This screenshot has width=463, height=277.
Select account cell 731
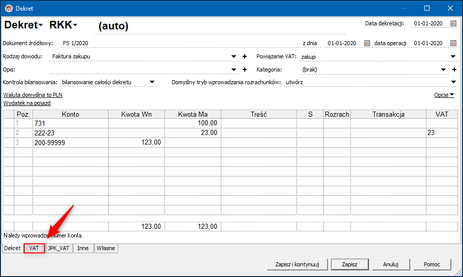[x=70, y=123]
